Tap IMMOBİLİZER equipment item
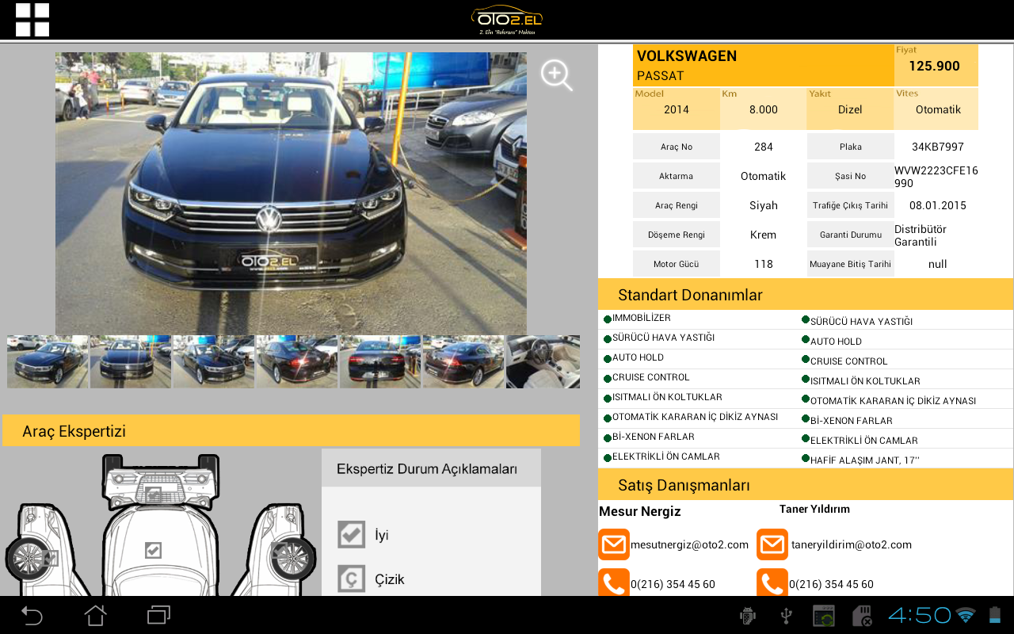The image size is (1014, 634). tap(642, 318)
